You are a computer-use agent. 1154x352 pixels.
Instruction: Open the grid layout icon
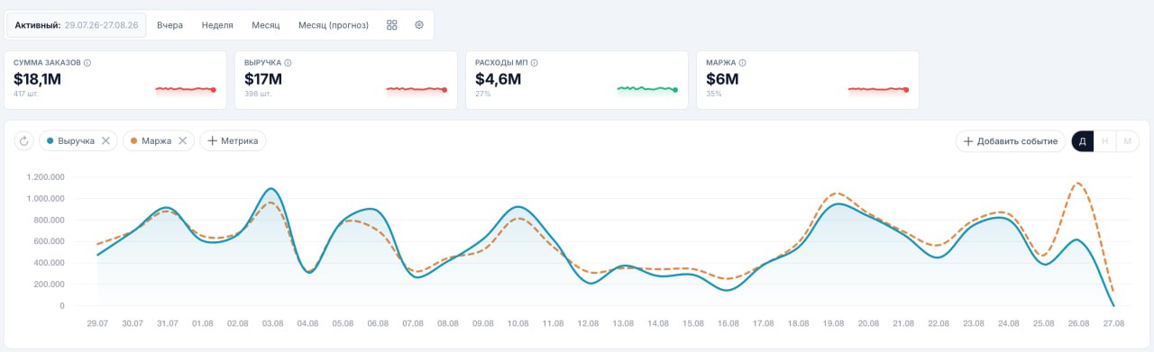392,25
